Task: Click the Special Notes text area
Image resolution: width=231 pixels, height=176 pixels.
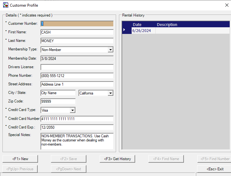Action: click(77, 141)
